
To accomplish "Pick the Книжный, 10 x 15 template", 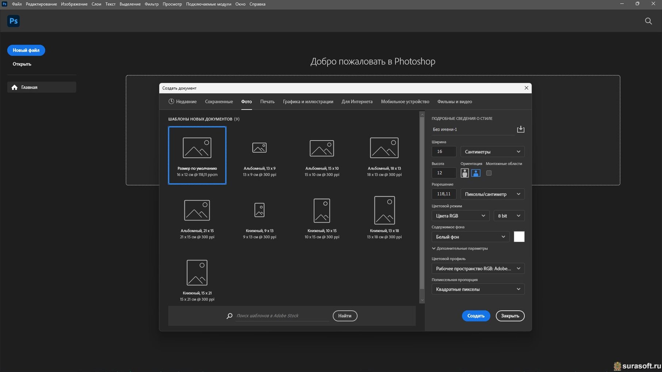I will pyautogui.click(x=322, y=218).
